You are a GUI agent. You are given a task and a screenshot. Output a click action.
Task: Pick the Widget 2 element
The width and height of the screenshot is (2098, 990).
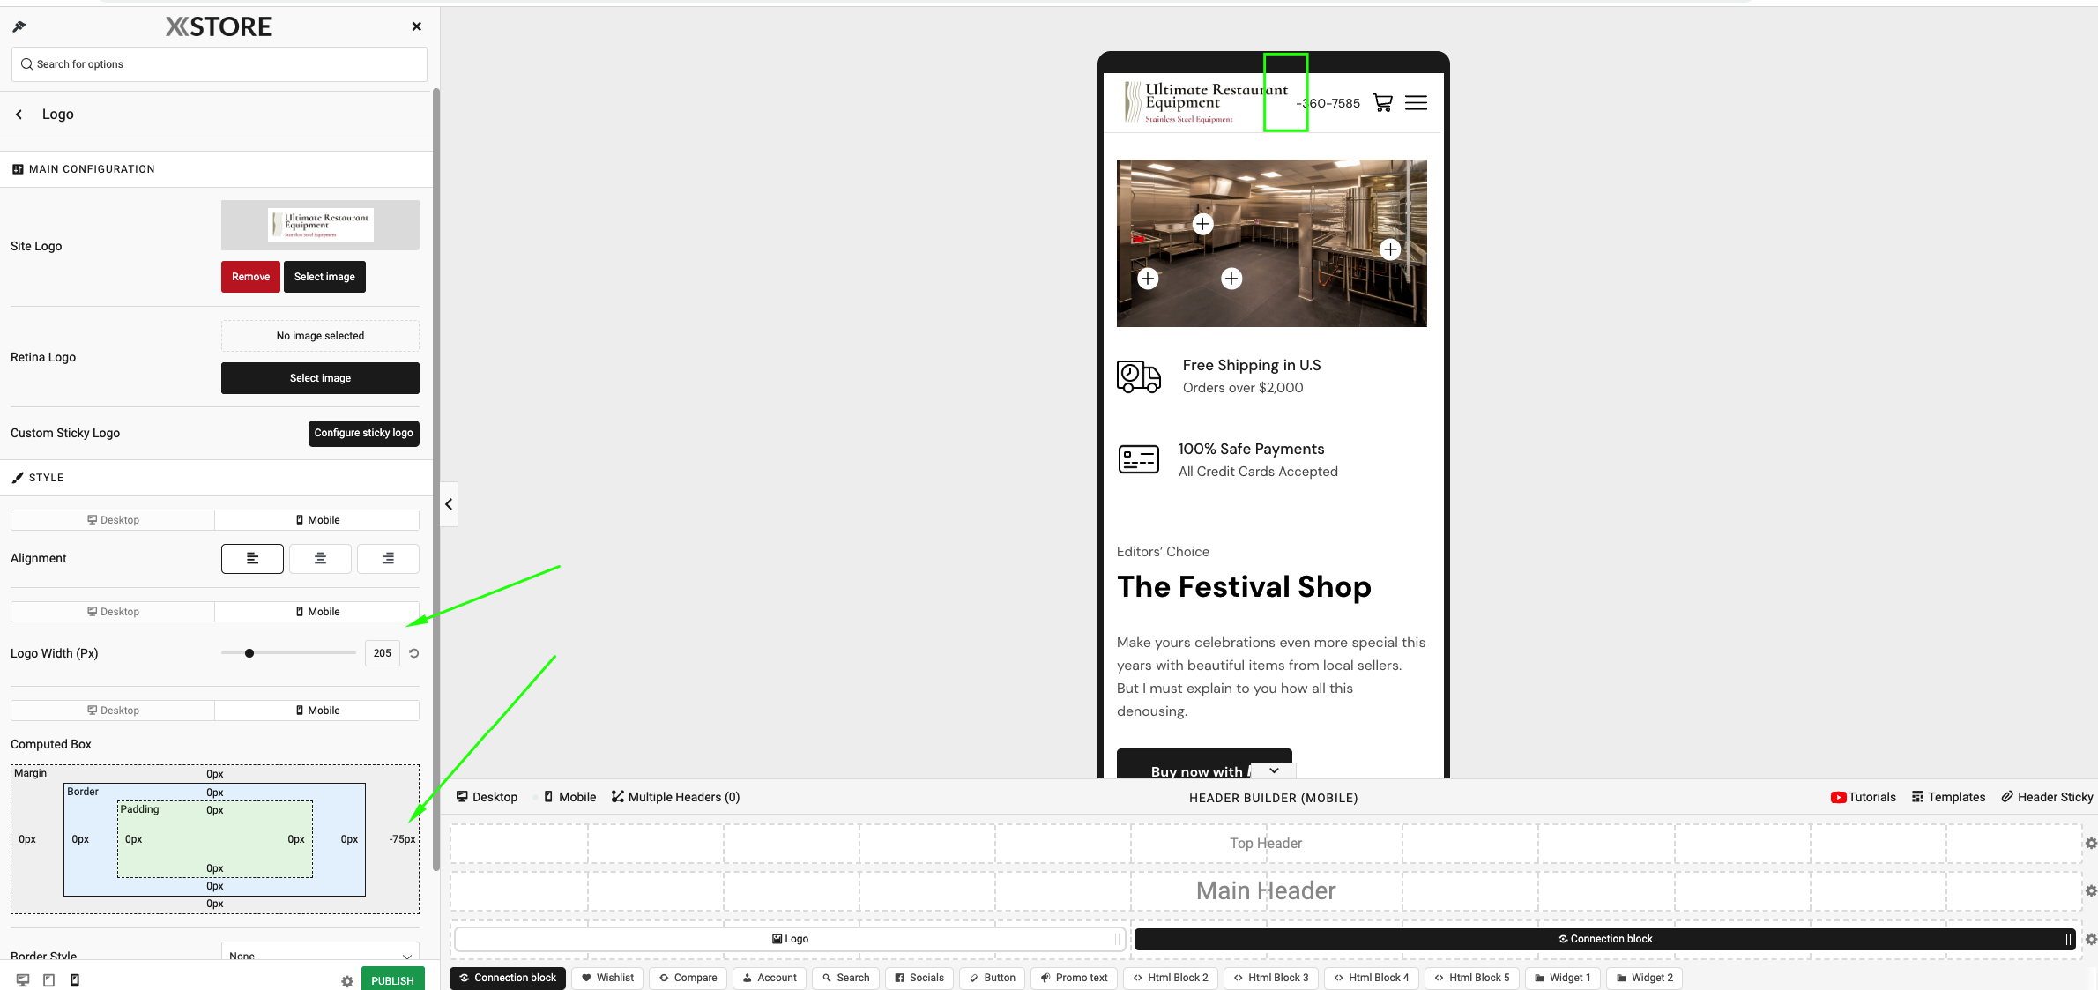pos(1645,978)
